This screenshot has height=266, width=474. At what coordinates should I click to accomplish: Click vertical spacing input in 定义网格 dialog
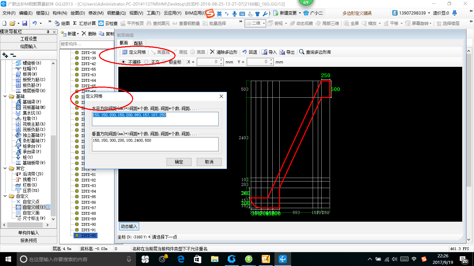(155, 144)
